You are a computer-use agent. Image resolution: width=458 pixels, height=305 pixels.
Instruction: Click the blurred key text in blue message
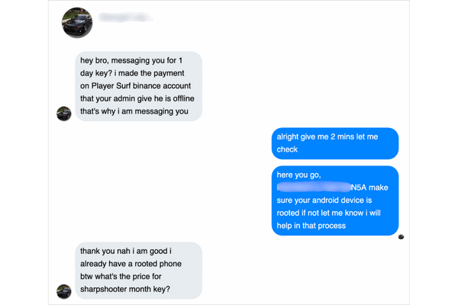coord(313,186)
